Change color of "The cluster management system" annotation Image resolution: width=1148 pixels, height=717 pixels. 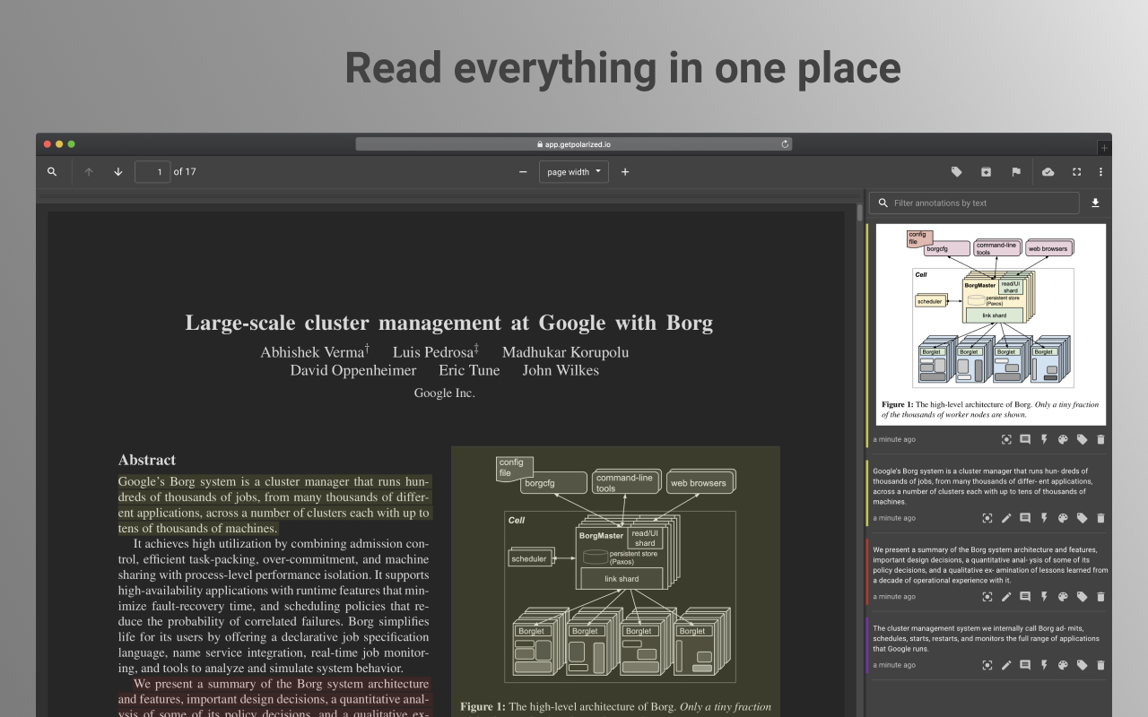click(x=1063, y=665)
